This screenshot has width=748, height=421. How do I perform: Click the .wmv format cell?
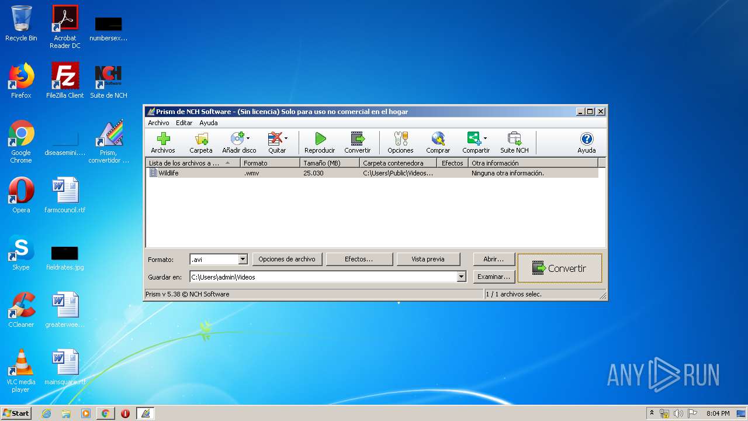coord(251,173)
